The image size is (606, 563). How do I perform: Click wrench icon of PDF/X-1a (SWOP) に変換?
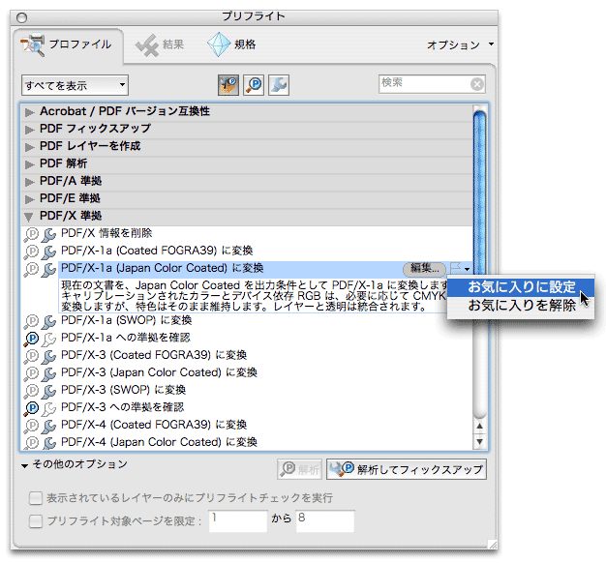coord(48,321)
